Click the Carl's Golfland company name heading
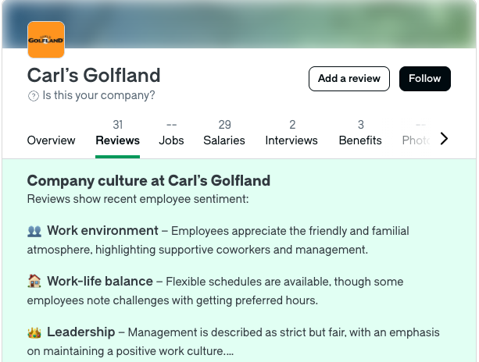This screenshot has width=479, height=362. pos(94,75)
